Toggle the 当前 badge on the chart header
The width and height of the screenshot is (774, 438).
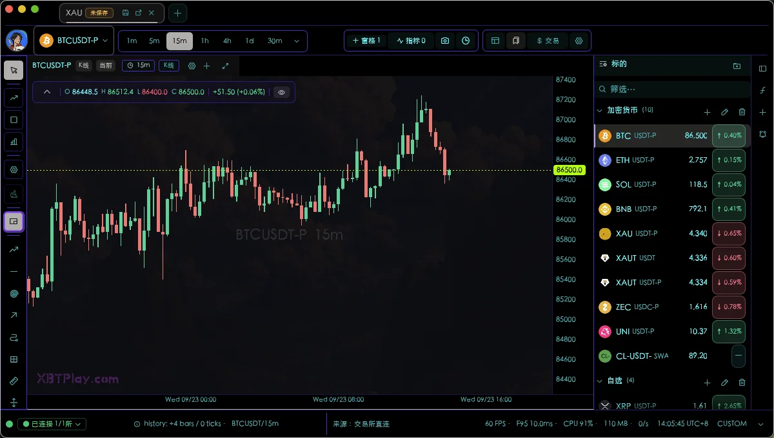pos(105,66)
